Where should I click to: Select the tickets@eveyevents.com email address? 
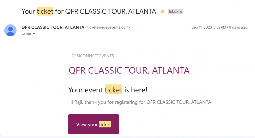(x=108, y=27)
